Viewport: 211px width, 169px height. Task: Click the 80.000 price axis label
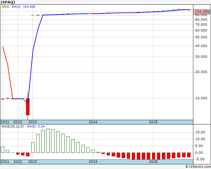[201, 19]
